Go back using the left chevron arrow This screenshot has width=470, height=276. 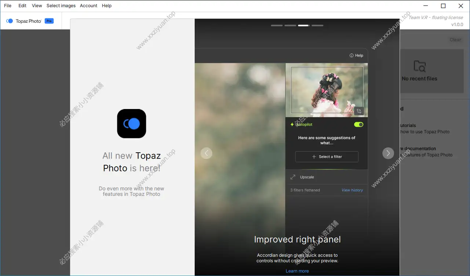(x=206, y=153)
